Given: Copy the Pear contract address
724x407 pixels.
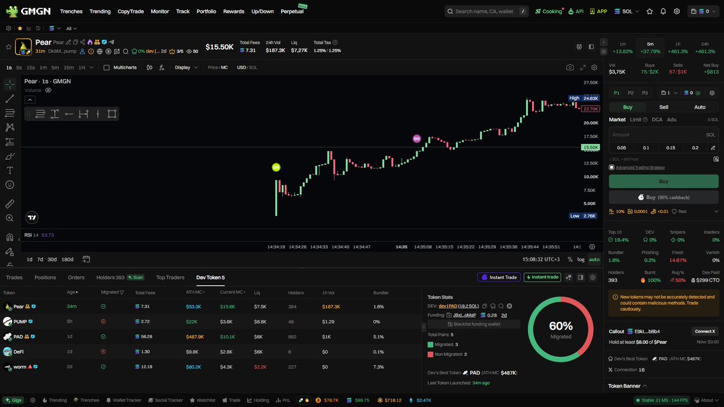Looking at the screenshot, I should 75,42.
